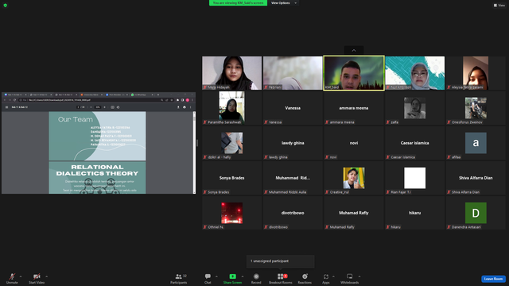Select divotribowo's participant tile
509x286 pixels.
click(293, 213)
